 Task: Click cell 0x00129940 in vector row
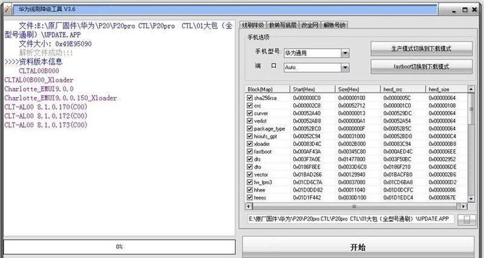pos(352,175)
